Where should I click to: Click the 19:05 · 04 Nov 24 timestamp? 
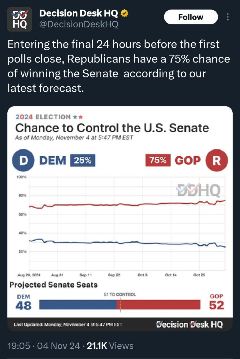pos(44,346)
